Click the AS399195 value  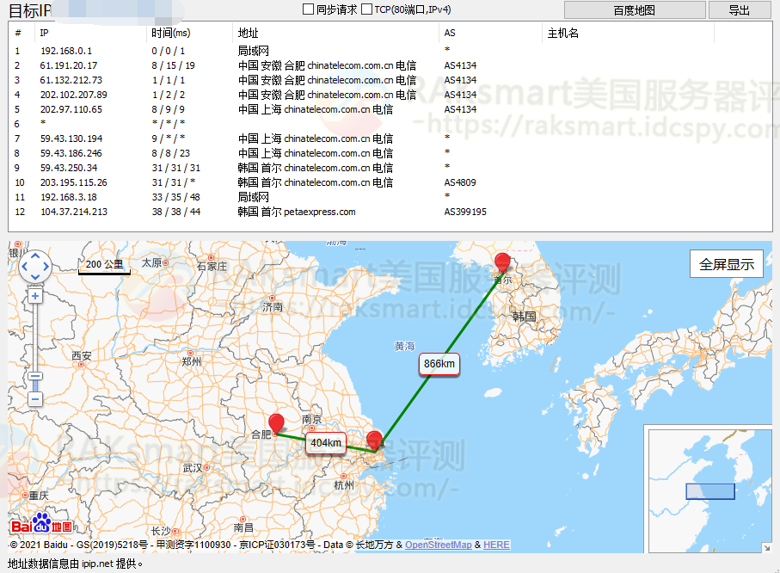[465, 212]
